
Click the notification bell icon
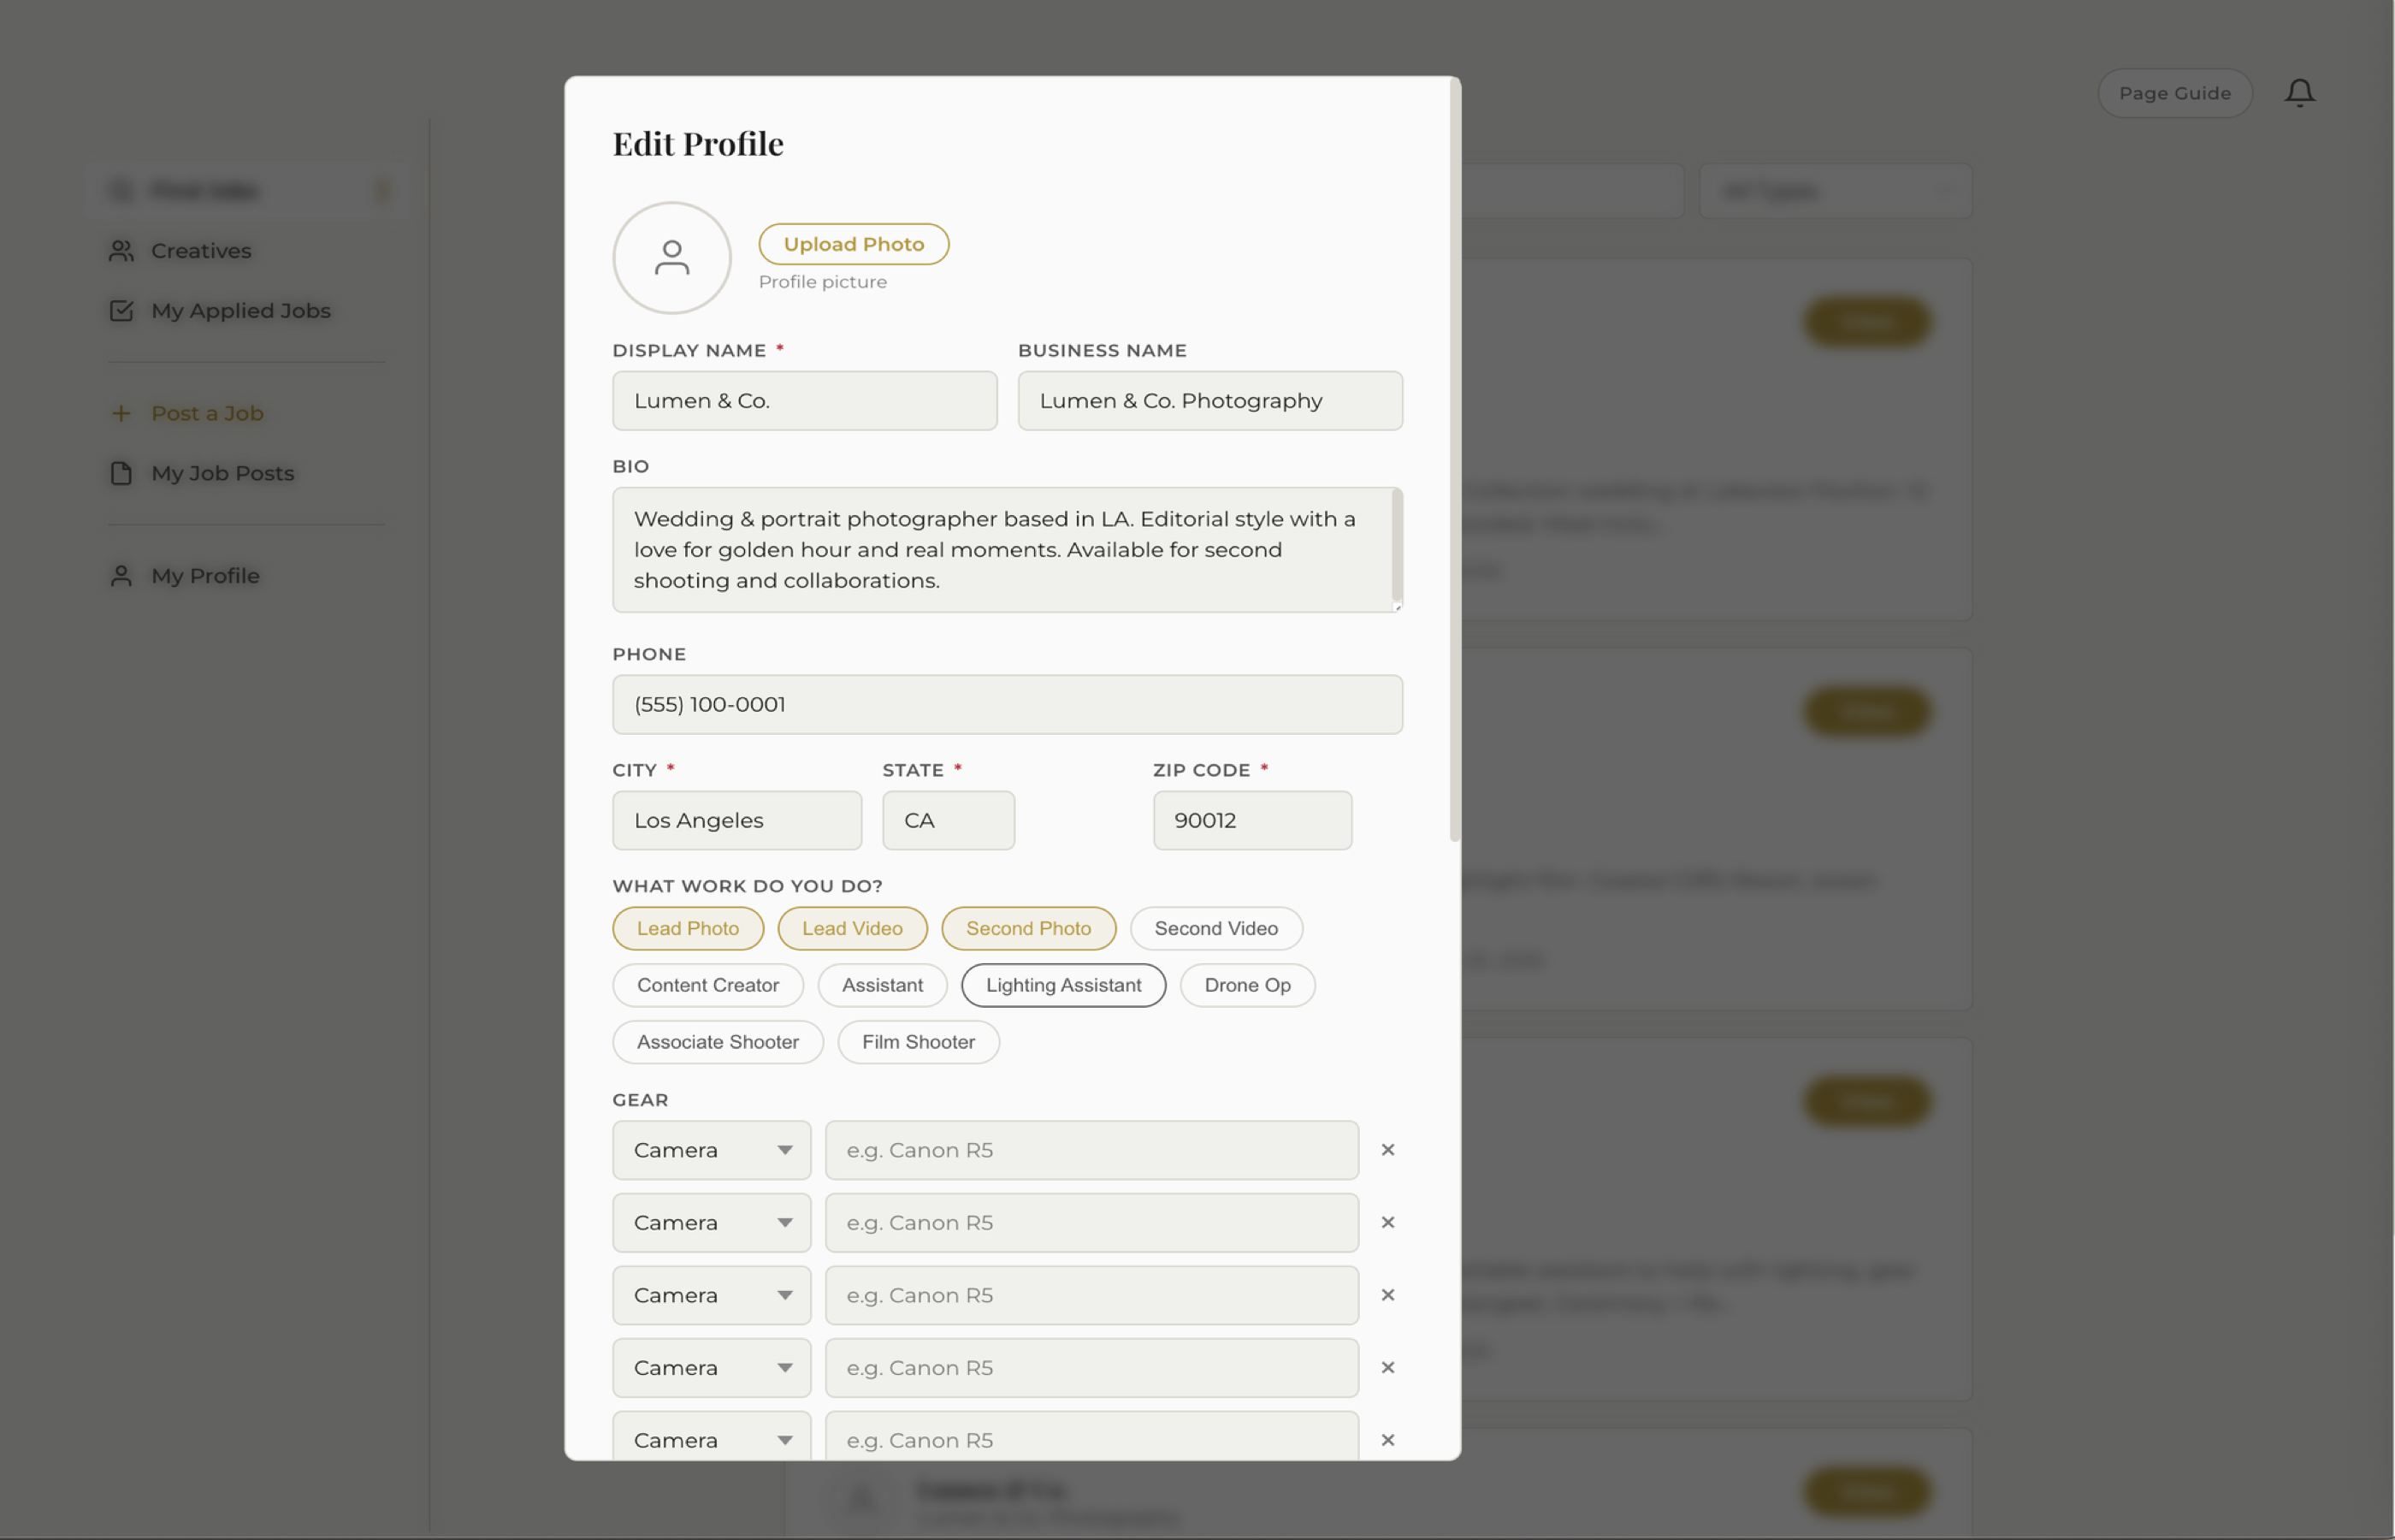[2299, 93]
